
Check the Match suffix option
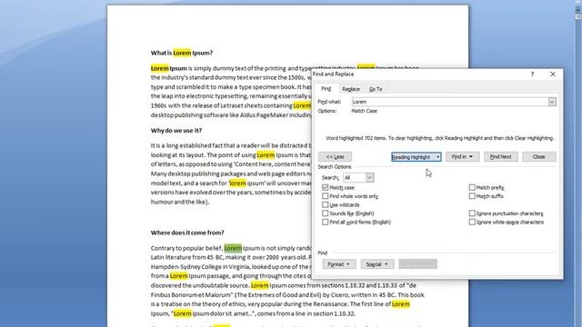[472, 196]
